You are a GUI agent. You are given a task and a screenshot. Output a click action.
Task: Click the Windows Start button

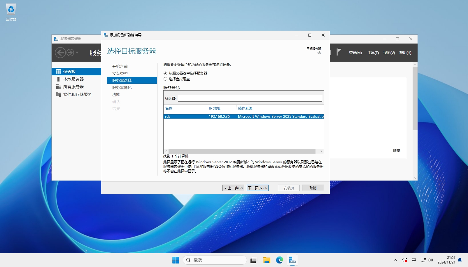coord(176,260)
